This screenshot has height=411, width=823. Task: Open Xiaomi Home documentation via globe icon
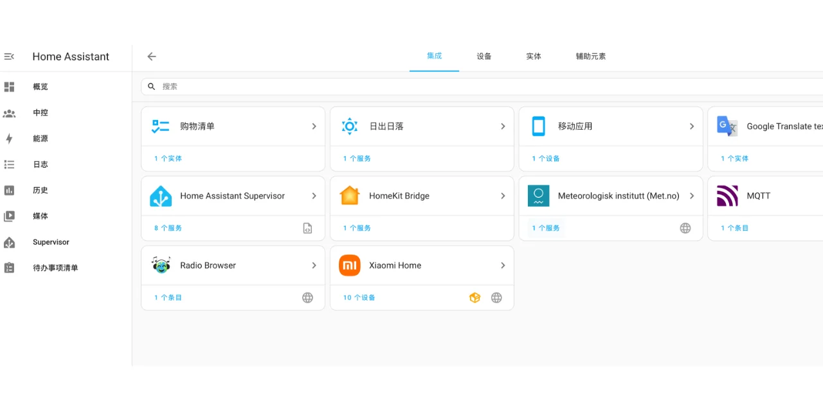click(496, 297)
